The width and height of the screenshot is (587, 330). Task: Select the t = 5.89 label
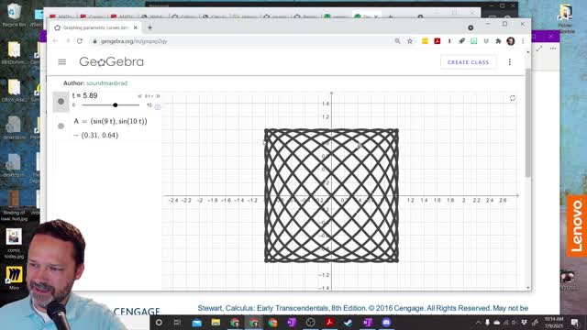(x=85, y=95)
